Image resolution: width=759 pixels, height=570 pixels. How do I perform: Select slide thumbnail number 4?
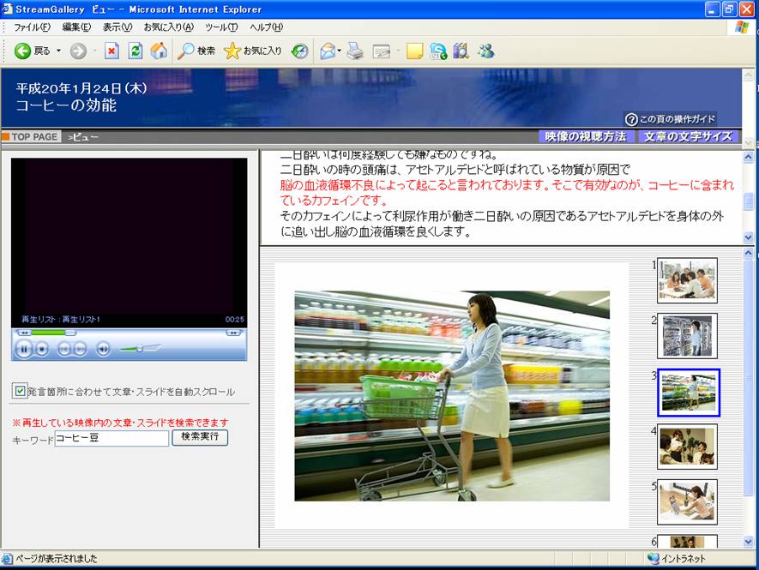[x=687, y=447]
